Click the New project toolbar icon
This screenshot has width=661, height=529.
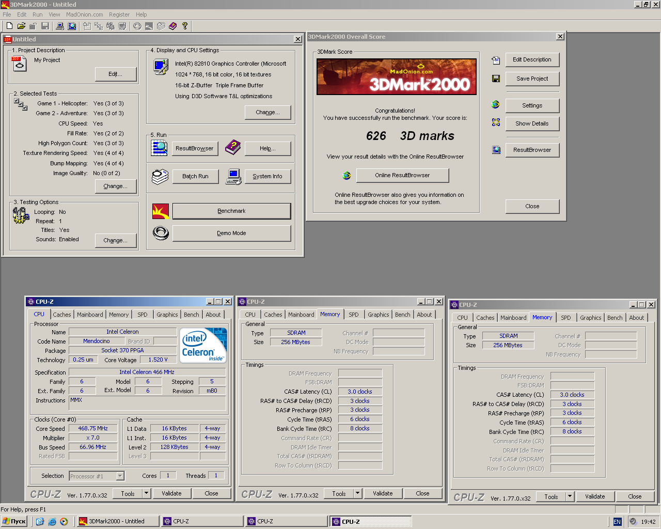(9, 26)
